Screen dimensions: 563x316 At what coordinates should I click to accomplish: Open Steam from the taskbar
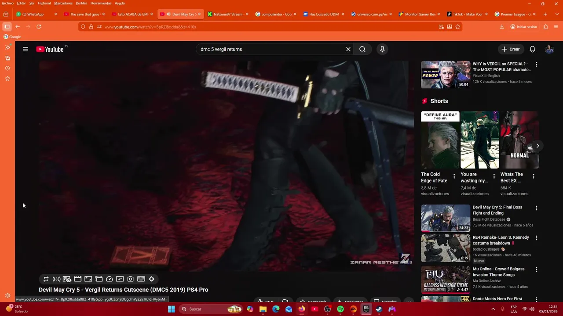pyautogui.click(x=379, y=309)
